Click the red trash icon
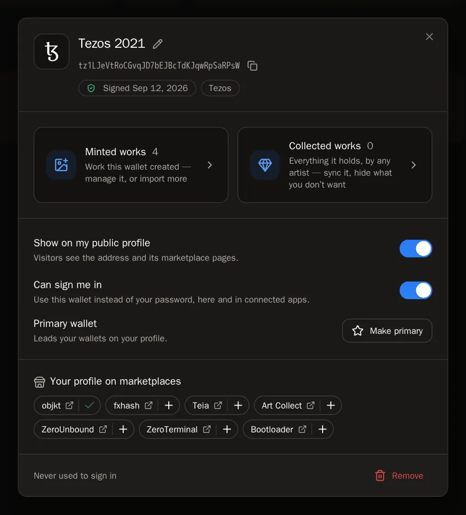Viewport: 466px width, 515px height. [380, 476]
